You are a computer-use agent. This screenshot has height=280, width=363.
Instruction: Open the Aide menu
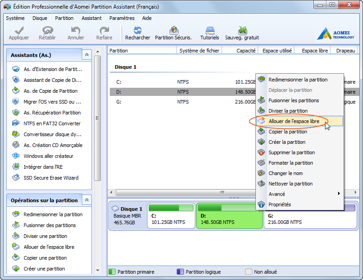(x=147, y=18)
